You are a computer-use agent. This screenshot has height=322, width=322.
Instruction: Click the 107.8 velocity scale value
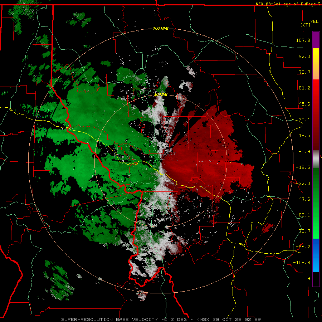click(303, 40)
